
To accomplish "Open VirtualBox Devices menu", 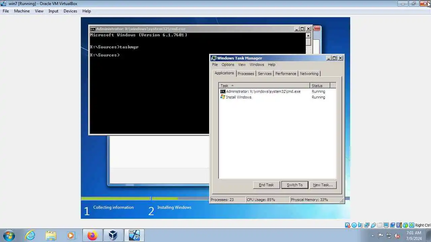I will (x=70, y=11).
